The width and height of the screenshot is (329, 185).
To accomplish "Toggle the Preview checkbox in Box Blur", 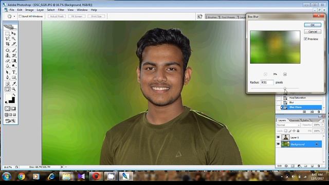I will point(305,39).
